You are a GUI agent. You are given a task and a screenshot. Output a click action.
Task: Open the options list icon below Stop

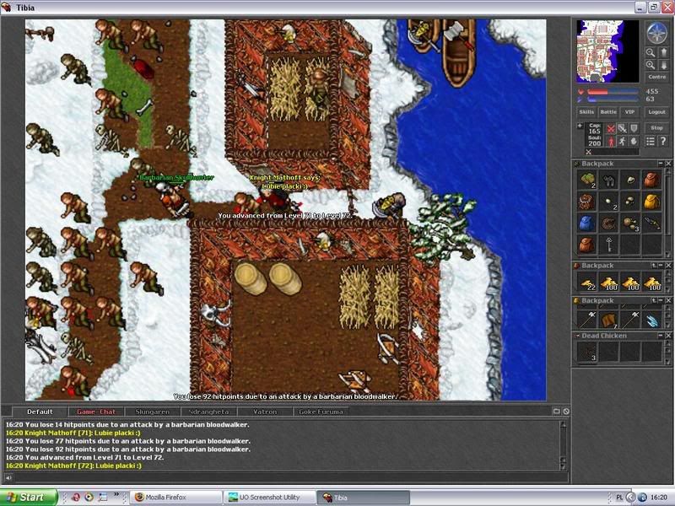651,141
